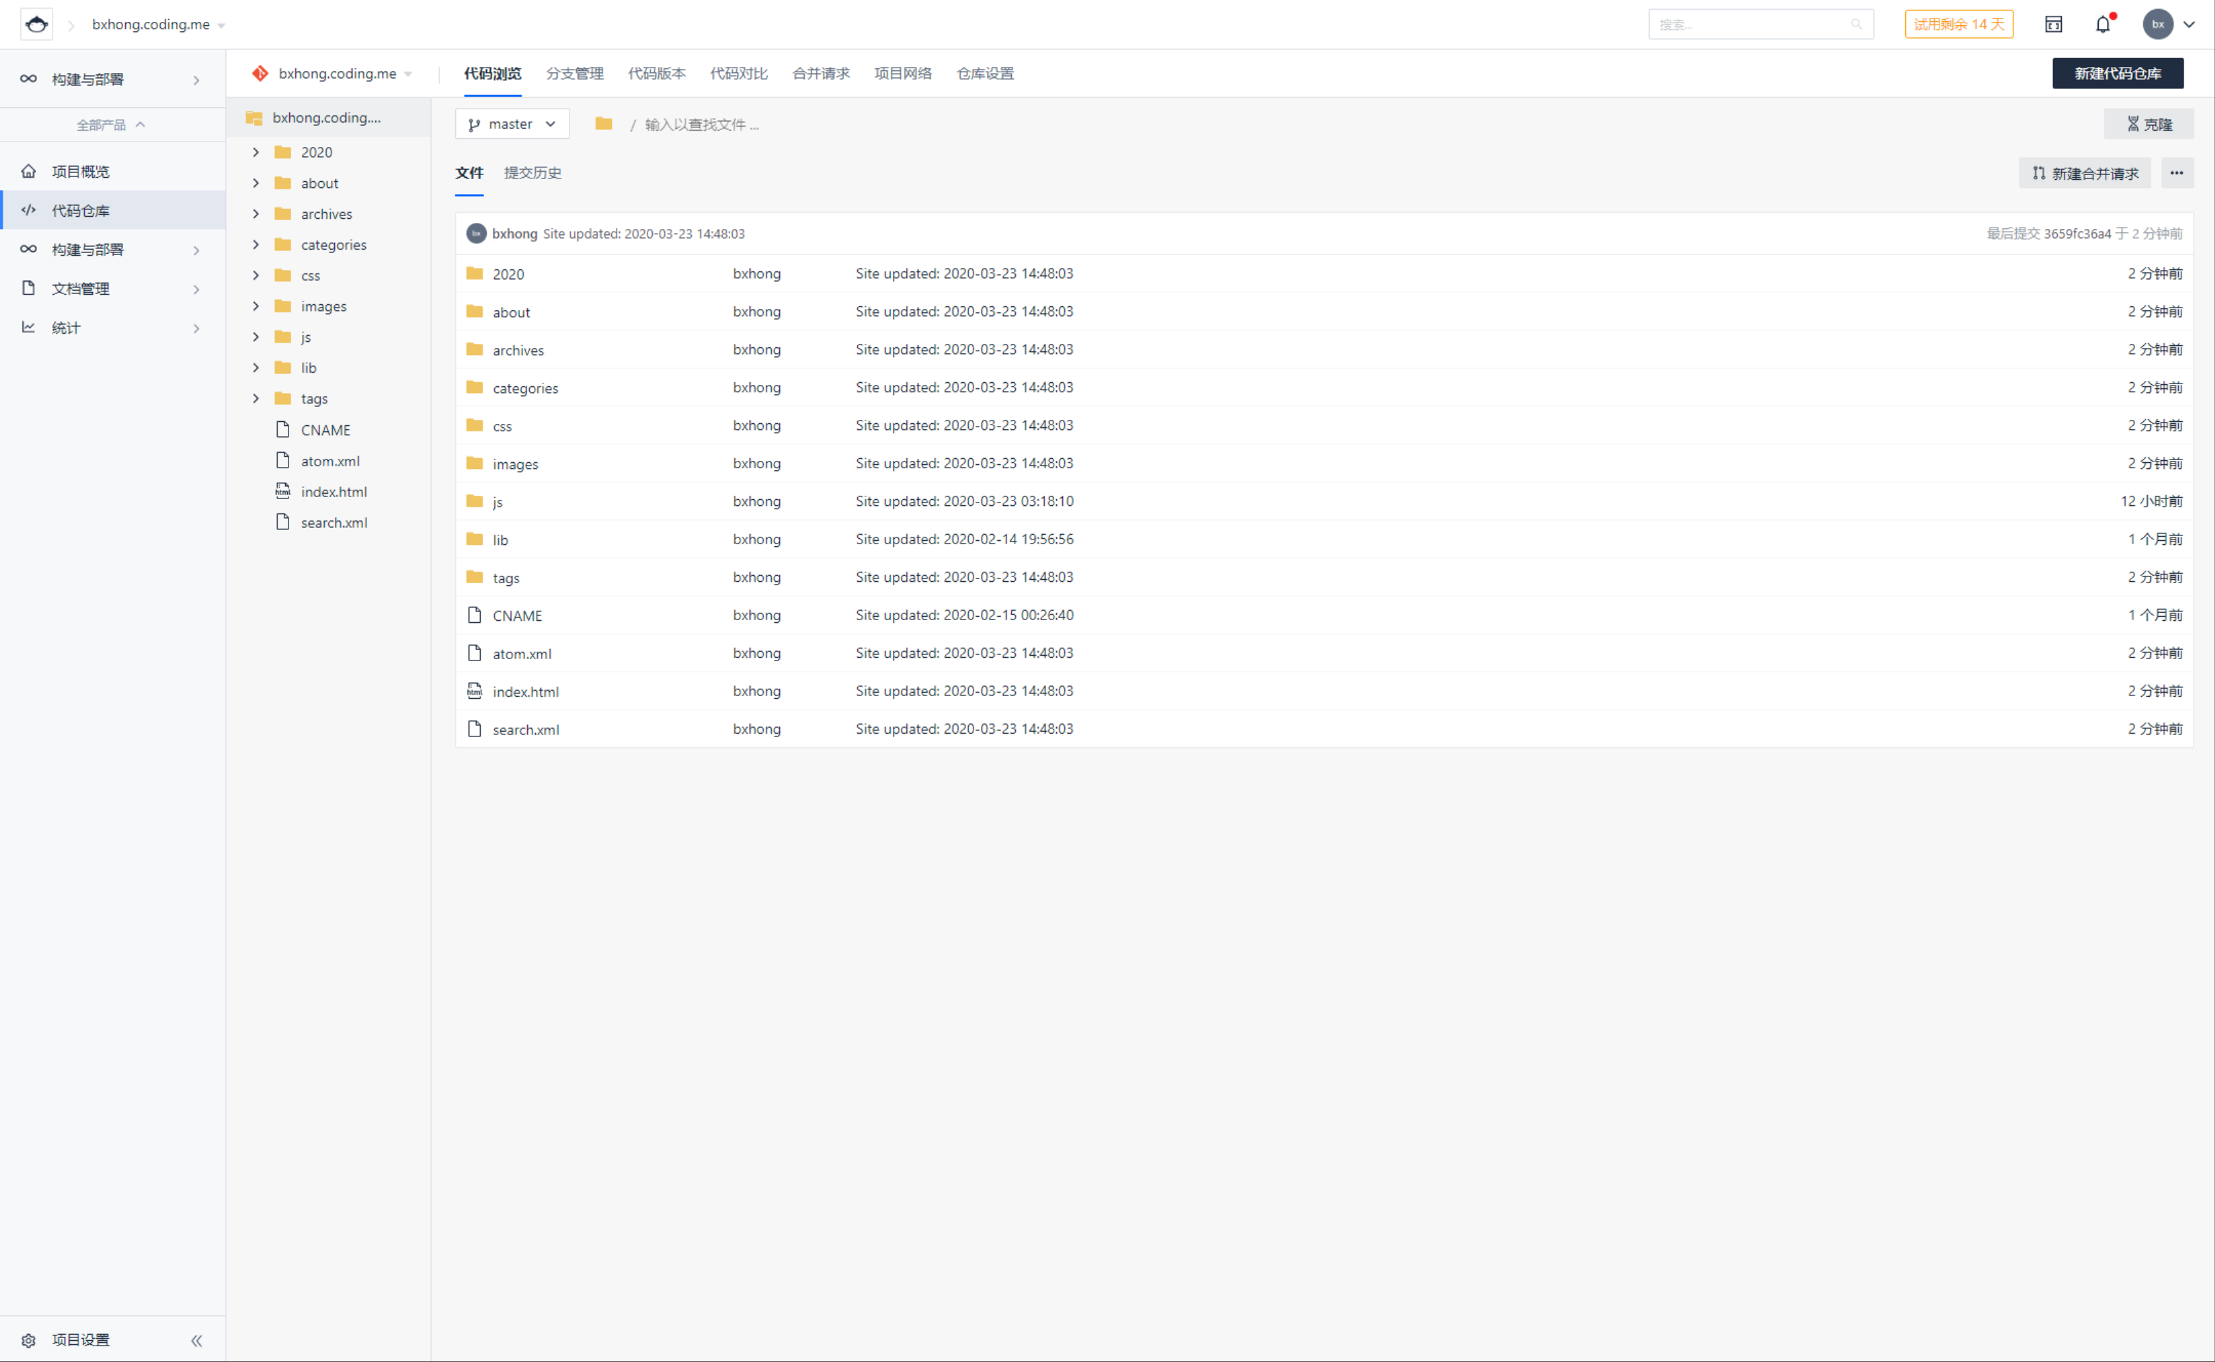Click the document icon for 文档管理
Screen dimensions: 2215x1362
29,289
